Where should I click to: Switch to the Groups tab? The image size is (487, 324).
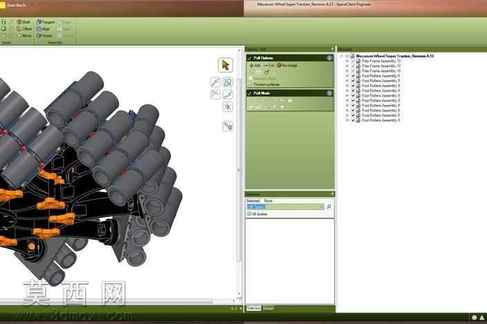268,308
